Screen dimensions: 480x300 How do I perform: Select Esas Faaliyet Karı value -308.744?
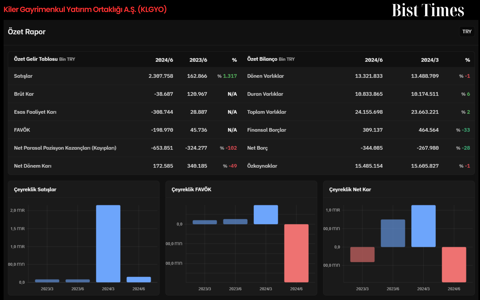[x=162, y=112]
